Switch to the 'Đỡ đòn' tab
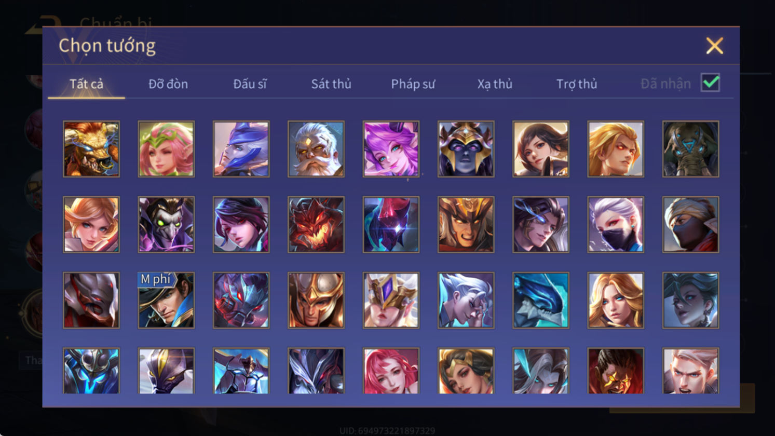Viewport: 775px width, 436px height. pos(168,84)
